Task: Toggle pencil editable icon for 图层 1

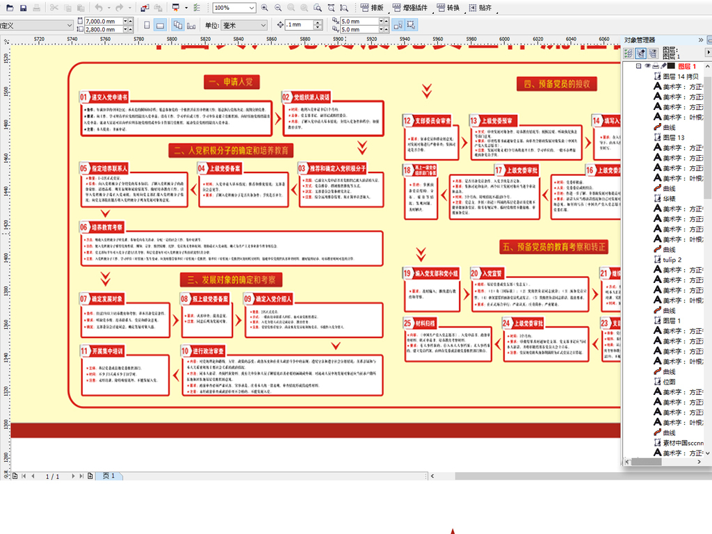Action: pos(663,66)
